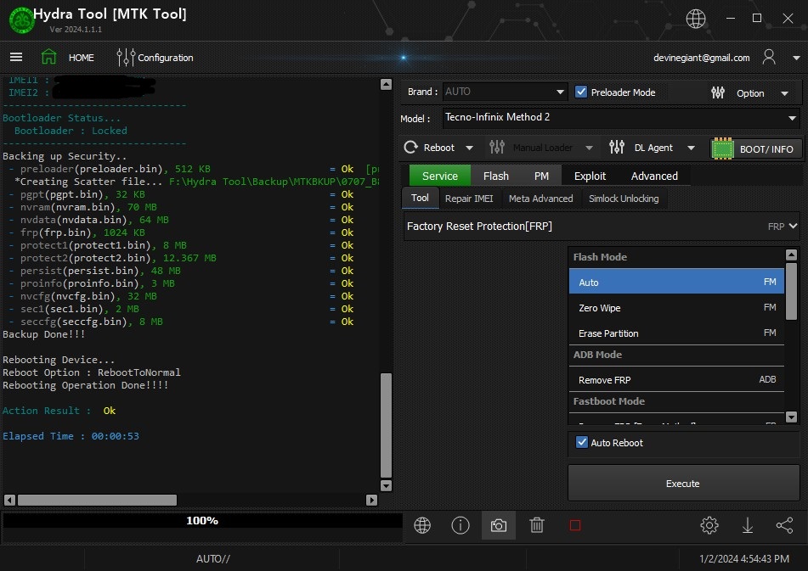Select Auto flash mode option
808x571 pixels.
coord(676,282)
